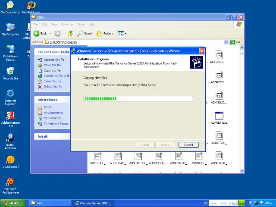Click the installation progress bar
Viewport: 276px width, 207px height.
(138, 98)
